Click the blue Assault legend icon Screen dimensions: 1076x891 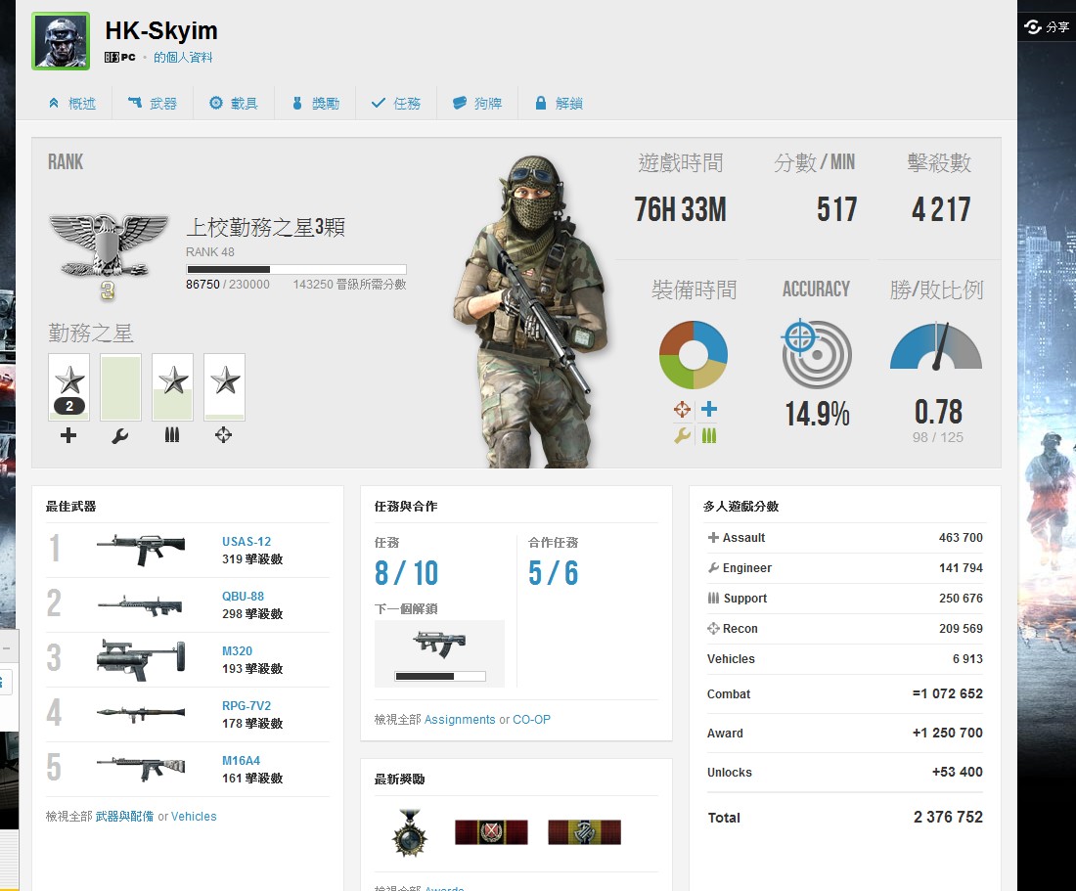coord(709,410)
